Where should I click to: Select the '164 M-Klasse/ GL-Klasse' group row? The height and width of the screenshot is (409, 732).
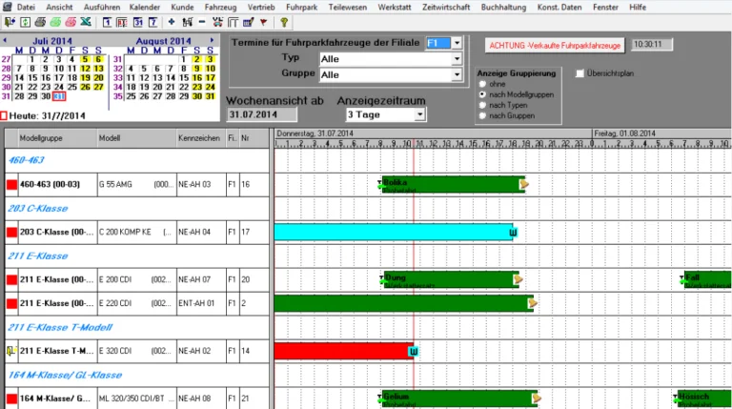137,375
